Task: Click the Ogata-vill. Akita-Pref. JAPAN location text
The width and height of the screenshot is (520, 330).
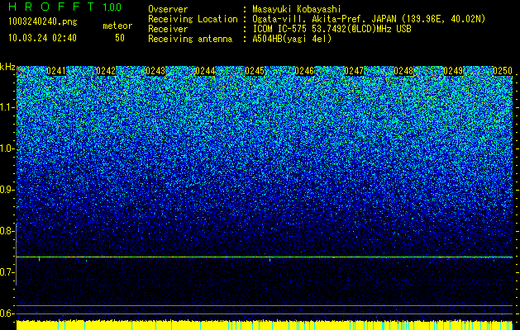Action: click(369, 19)
